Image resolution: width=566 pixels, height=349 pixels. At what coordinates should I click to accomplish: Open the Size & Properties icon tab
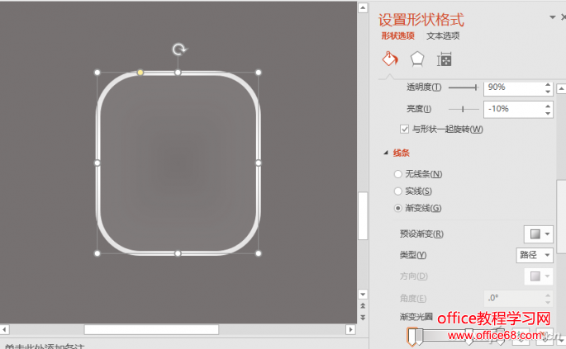(444, 59)
